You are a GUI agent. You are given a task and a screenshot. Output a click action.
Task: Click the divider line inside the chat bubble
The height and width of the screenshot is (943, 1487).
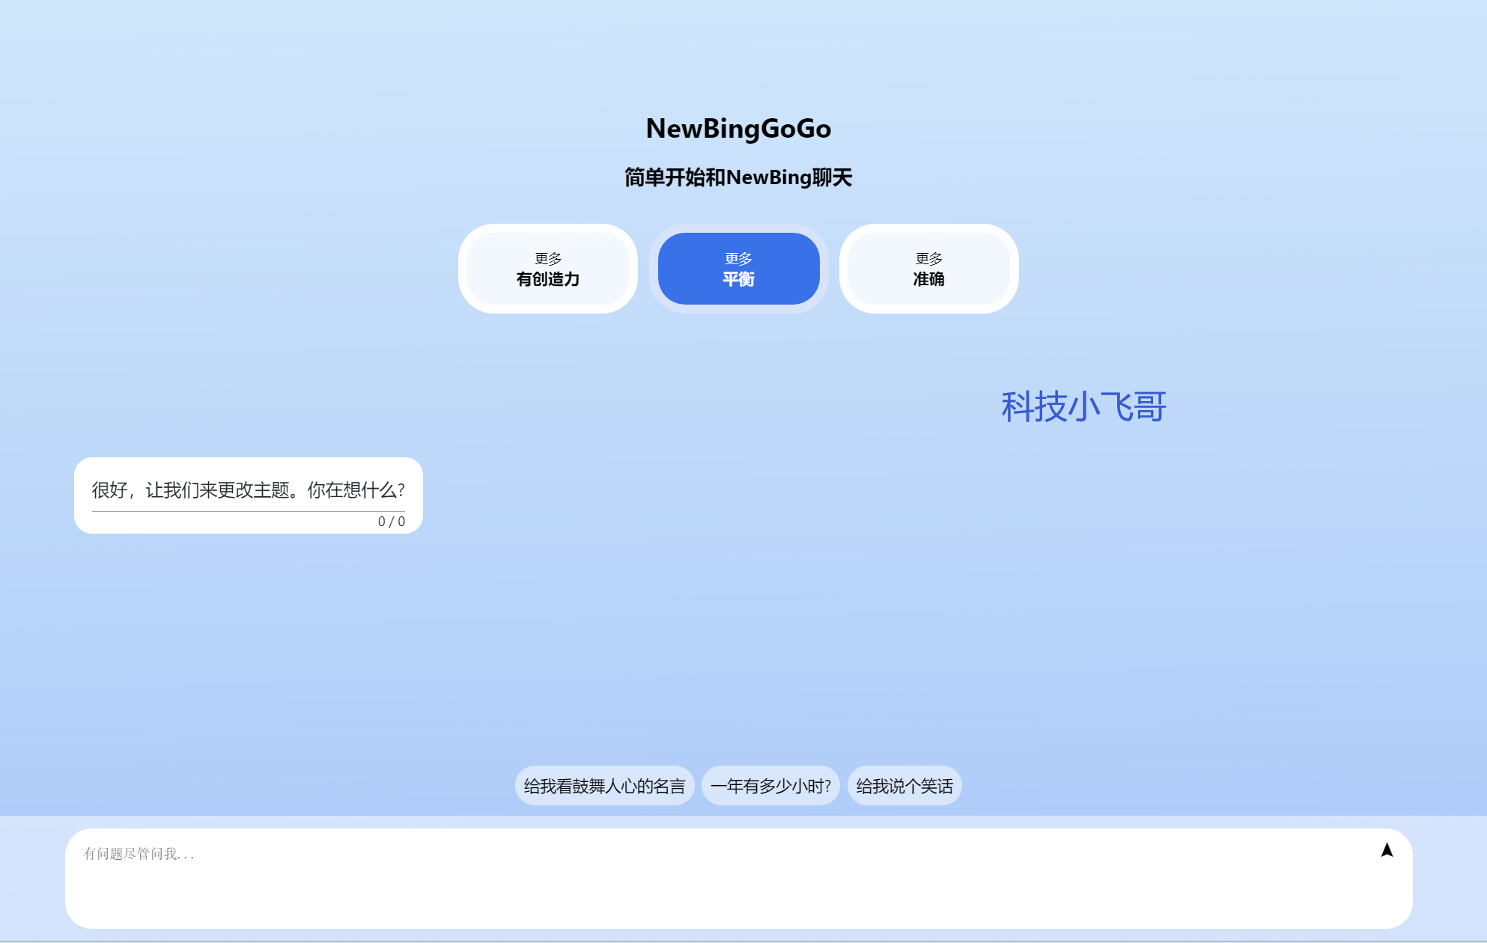[x=247, y=511]
